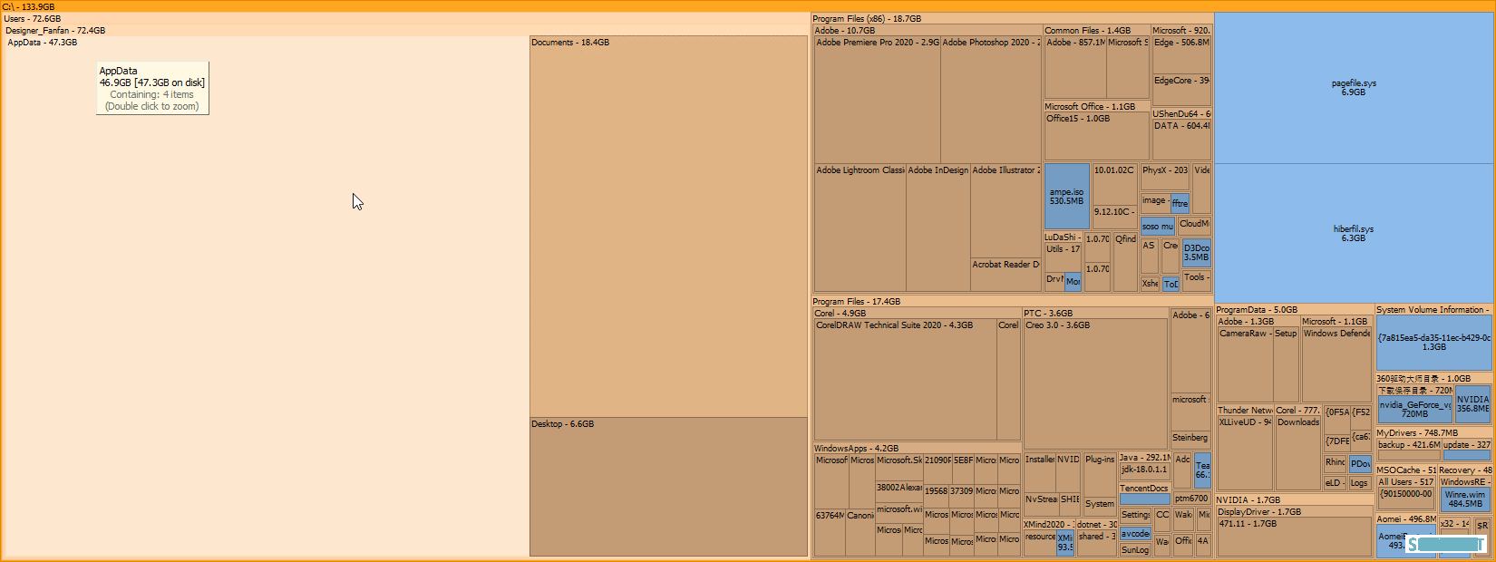1496x562 pixels.
Task: Select CorelDRAW Technical Suite 2020 block
Action: click(905, 379)
